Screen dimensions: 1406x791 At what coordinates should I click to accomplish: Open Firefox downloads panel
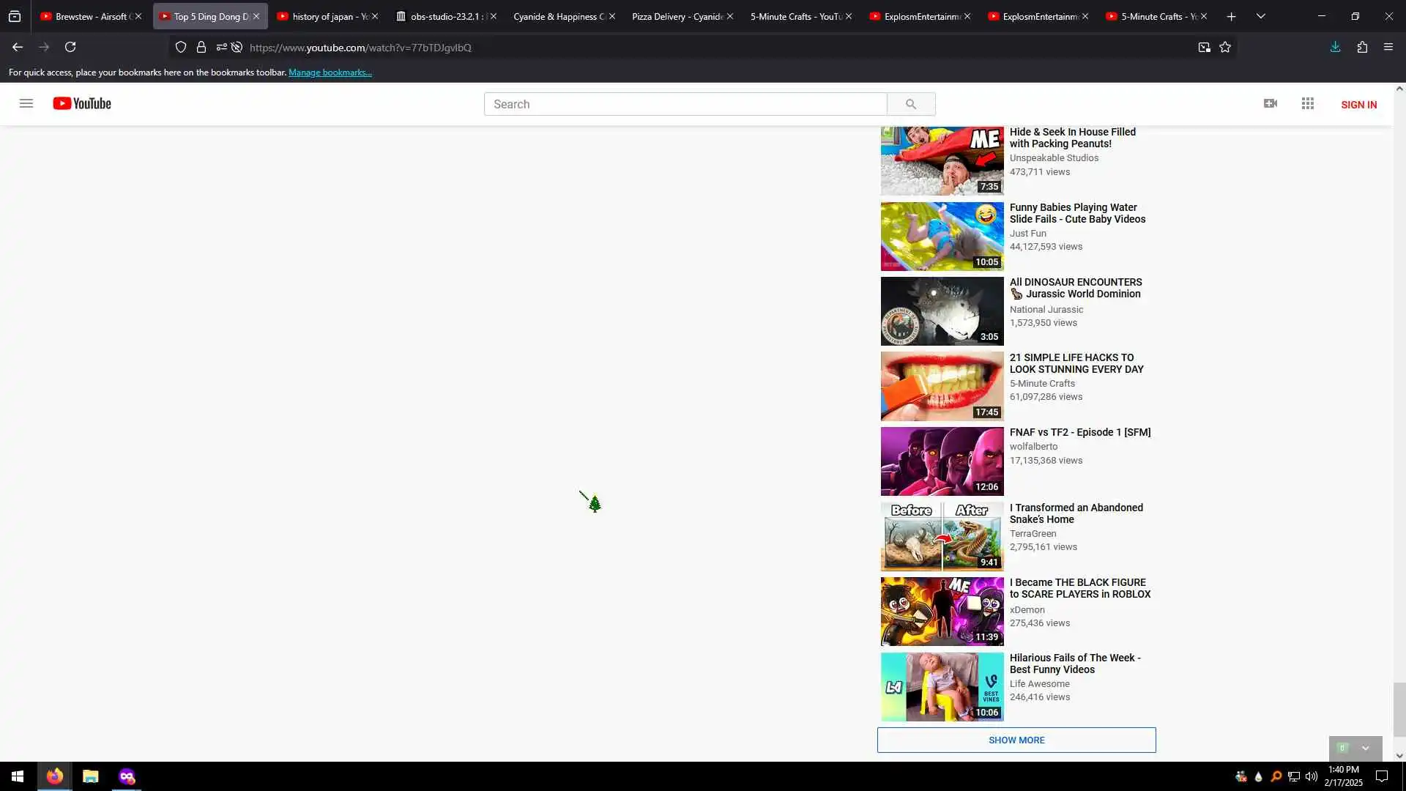point(1335,47)
